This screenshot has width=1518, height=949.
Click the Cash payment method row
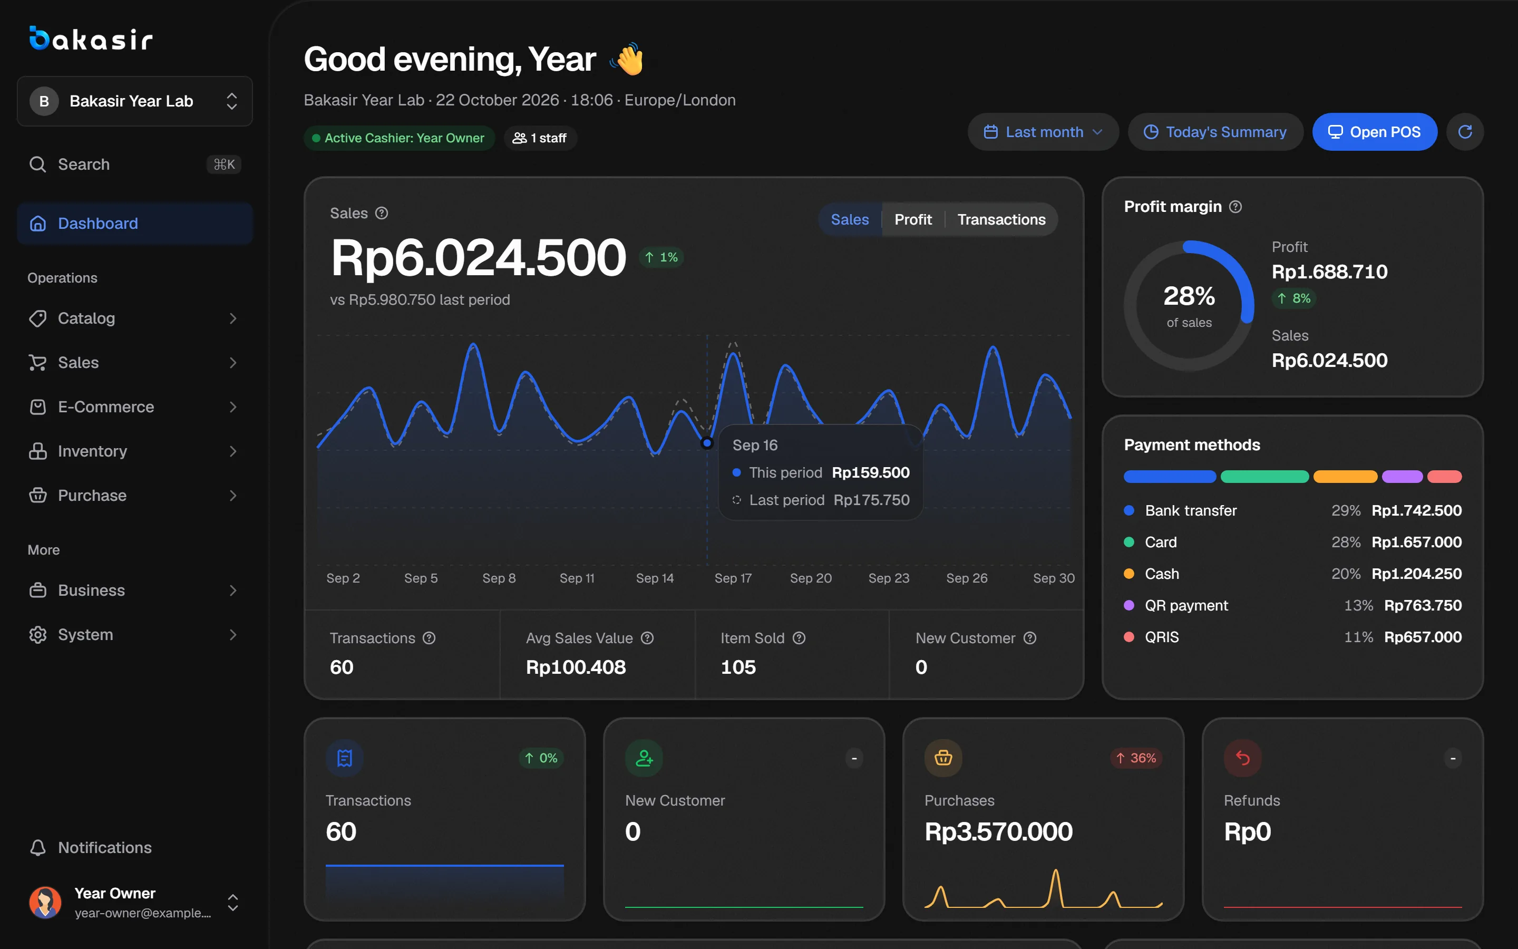1292,574
